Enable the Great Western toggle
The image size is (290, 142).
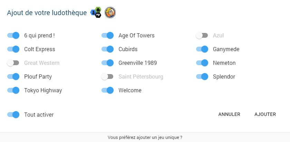(x=13, y=63)
